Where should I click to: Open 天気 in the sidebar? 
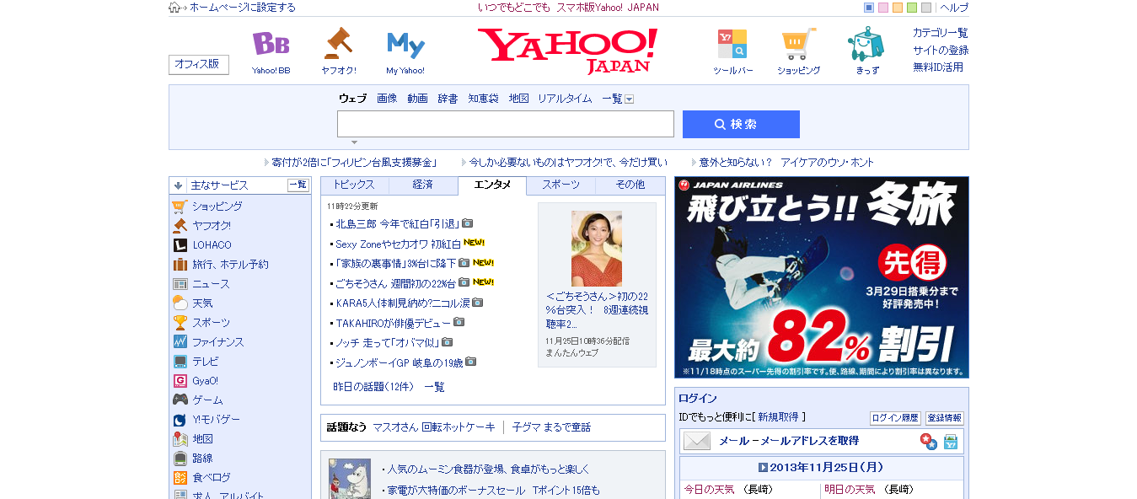pyautogui.click(x=202, y=303)
